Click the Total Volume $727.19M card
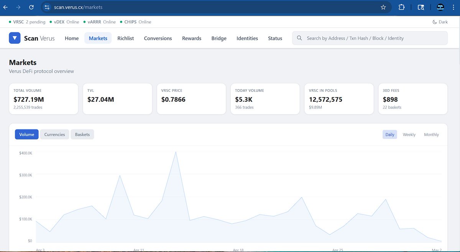 pos(43,99)
